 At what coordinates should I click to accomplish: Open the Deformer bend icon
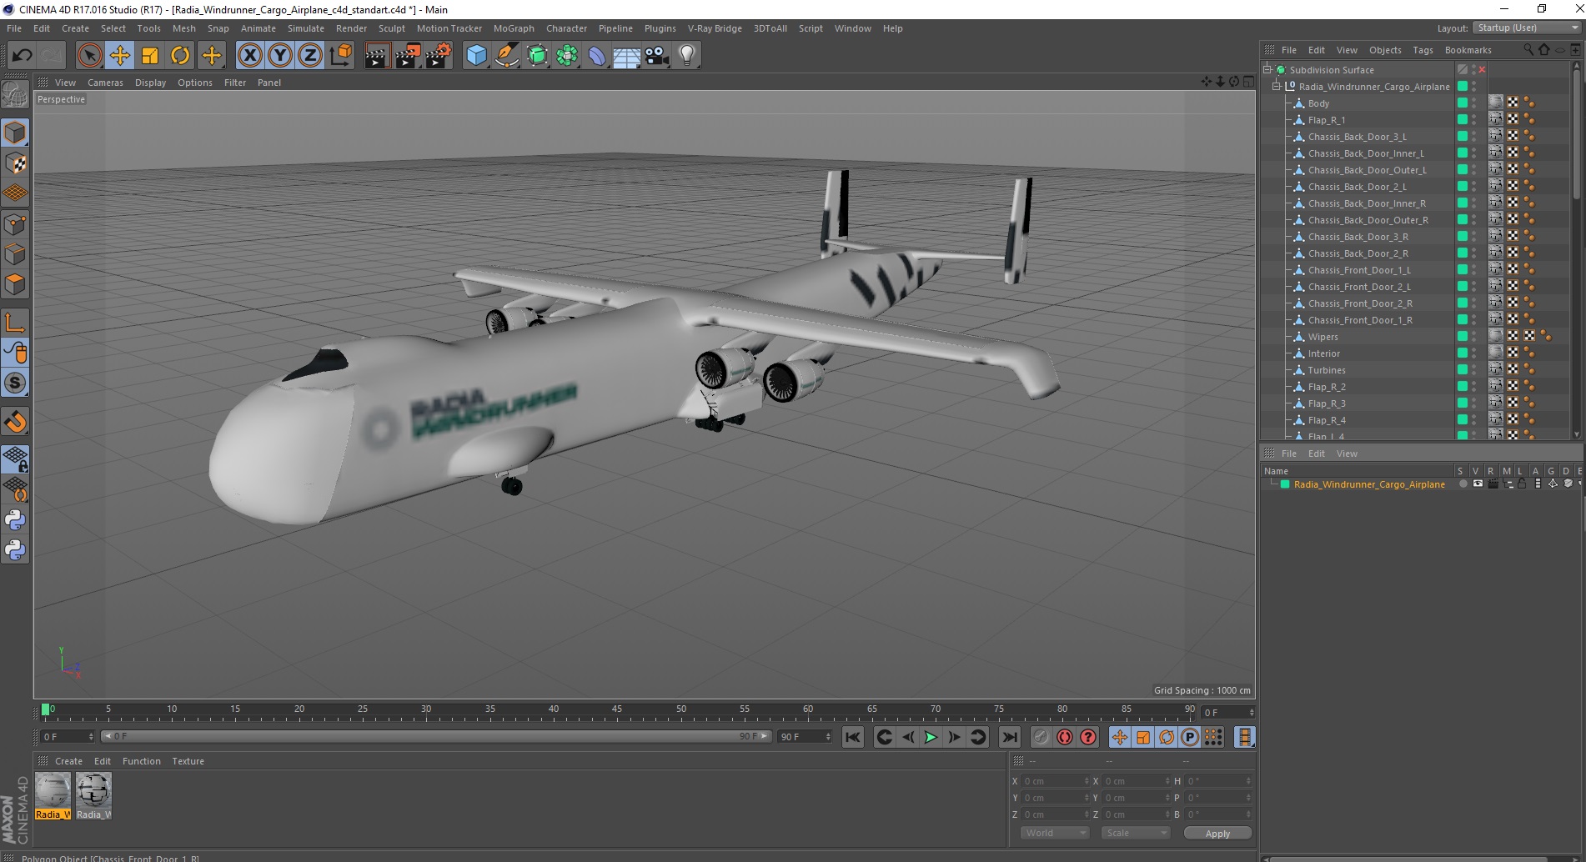coord(597,56)
